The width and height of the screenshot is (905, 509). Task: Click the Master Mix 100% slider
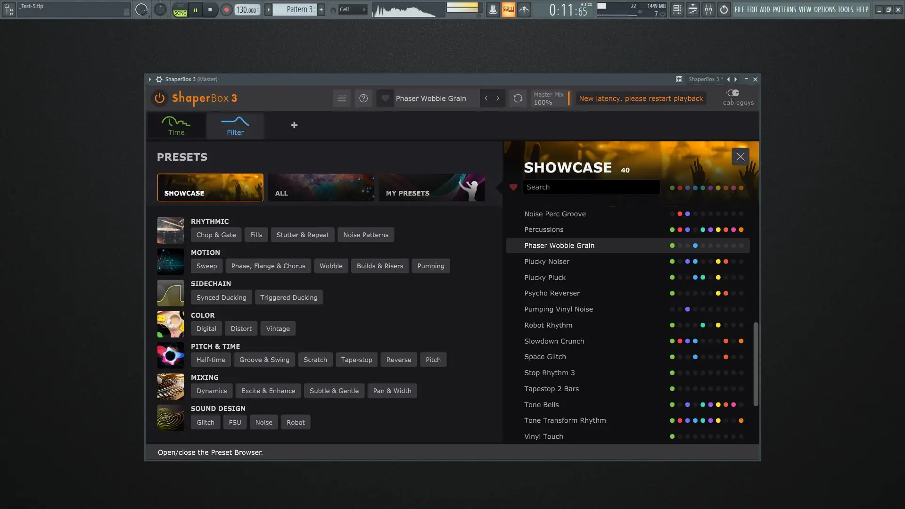point(549,98)
